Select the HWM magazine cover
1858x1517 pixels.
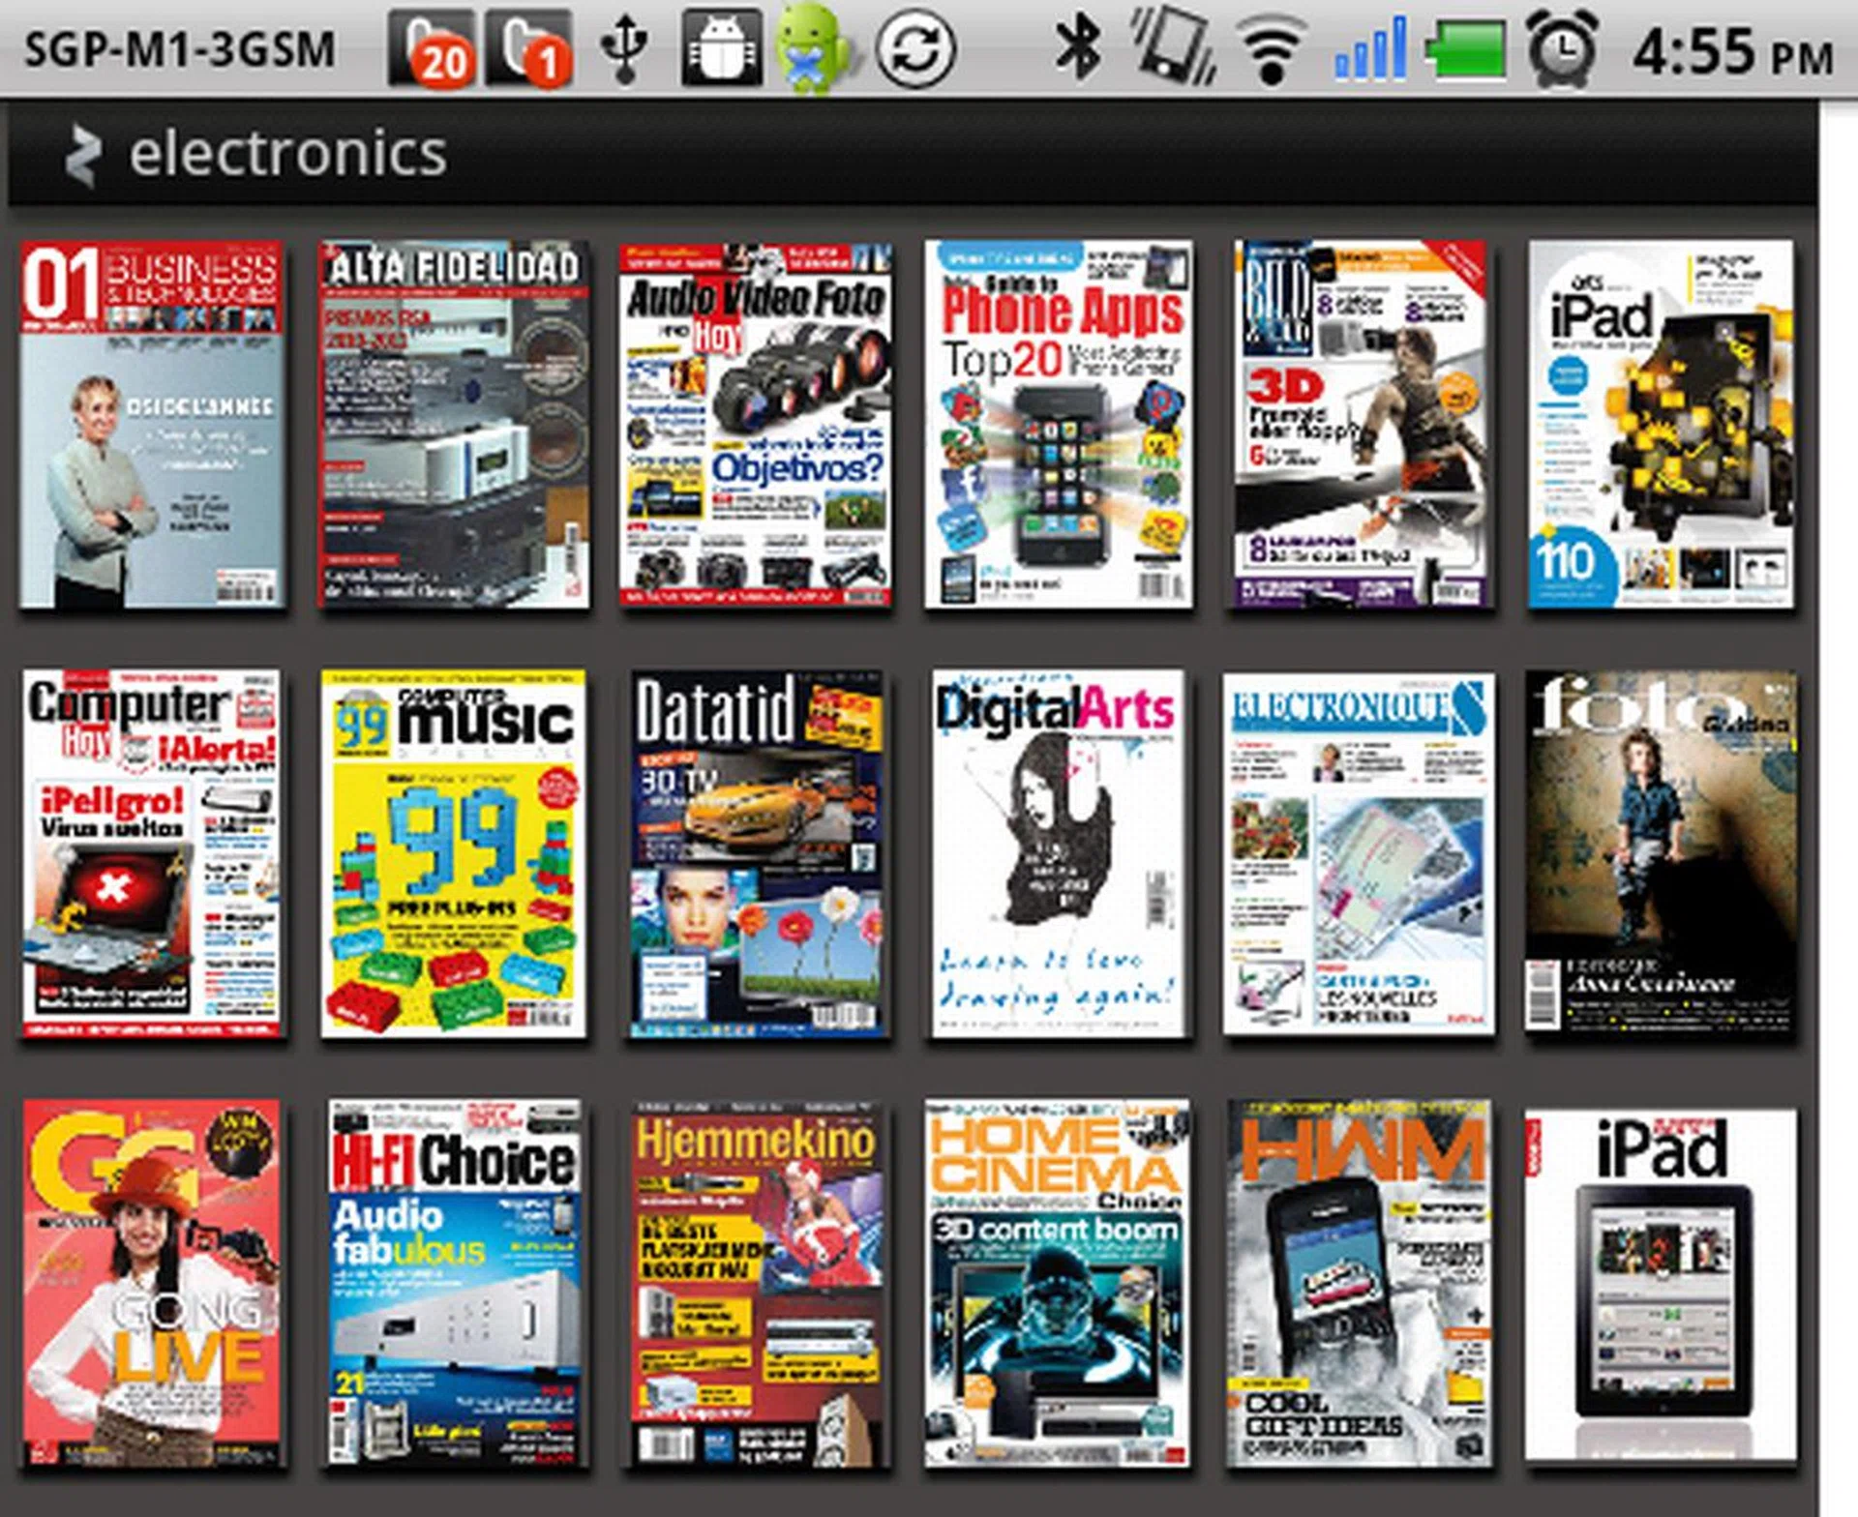(1359, 1281)
